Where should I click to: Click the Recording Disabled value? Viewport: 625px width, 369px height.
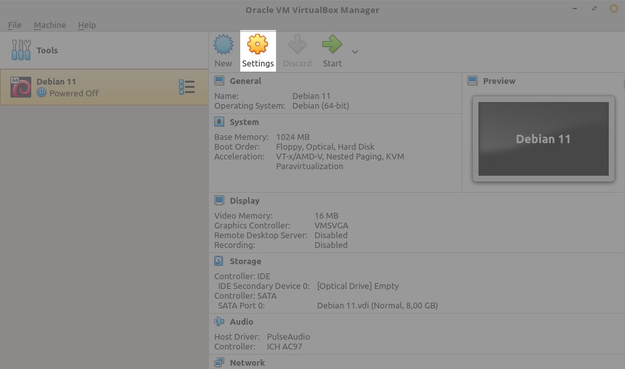point(331,245)
